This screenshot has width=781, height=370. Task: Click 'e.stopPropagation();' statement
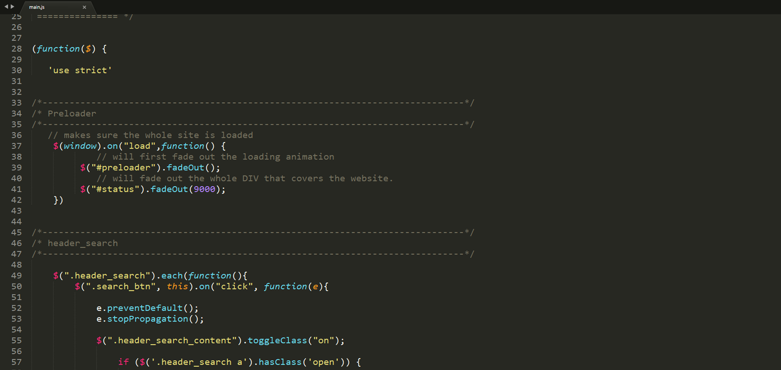coord(150,319)
